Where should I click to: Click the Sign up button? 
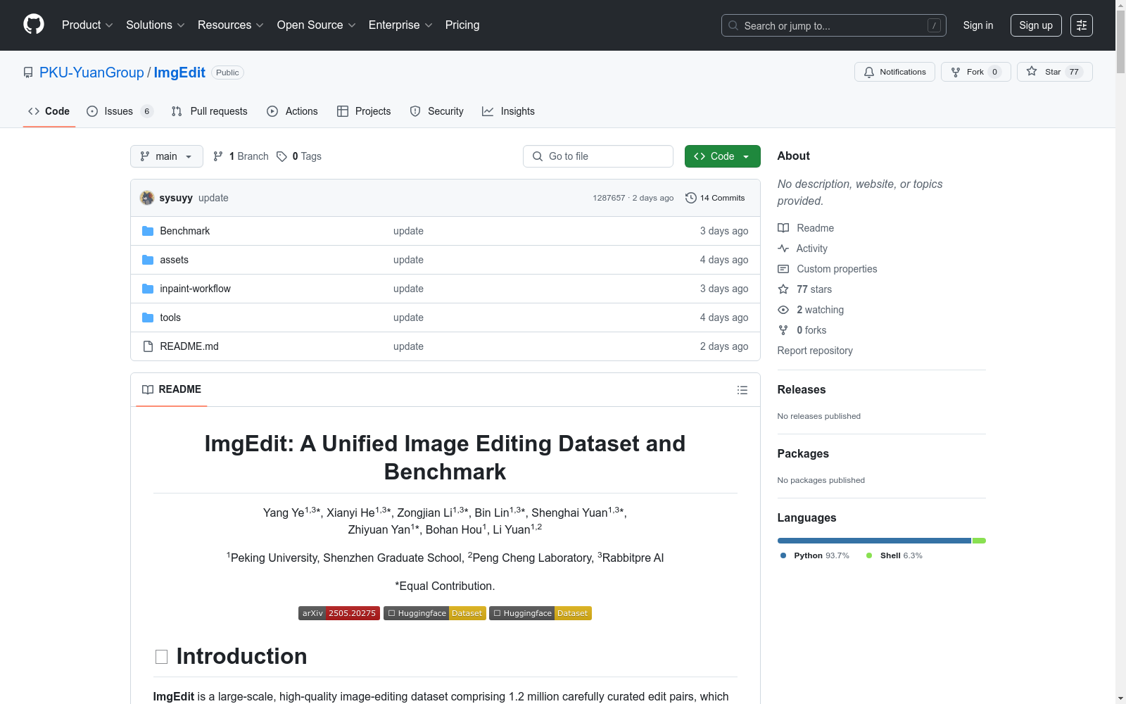point(1036,25)
